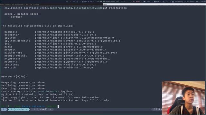Click 'pygments-2.7.3-pyhd3eb1b0_0' package spec
This screenshot has height=115, width=206.
(x=86, y=62)
